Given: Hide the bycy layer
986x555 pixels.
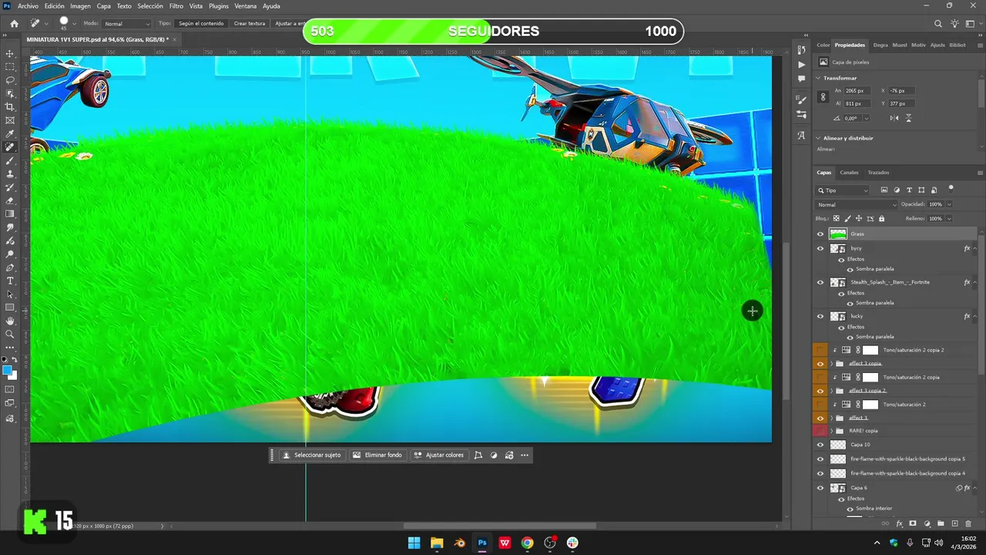Looking at the screenshot, I should coord(820,248).
